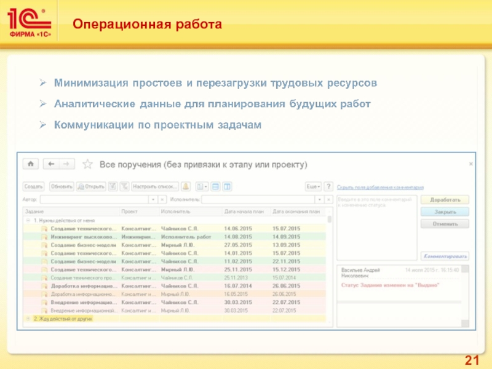Viewport: 492px width, 369px height.
Task: Open the Автор field dropdown
Action: coord(153,200)
